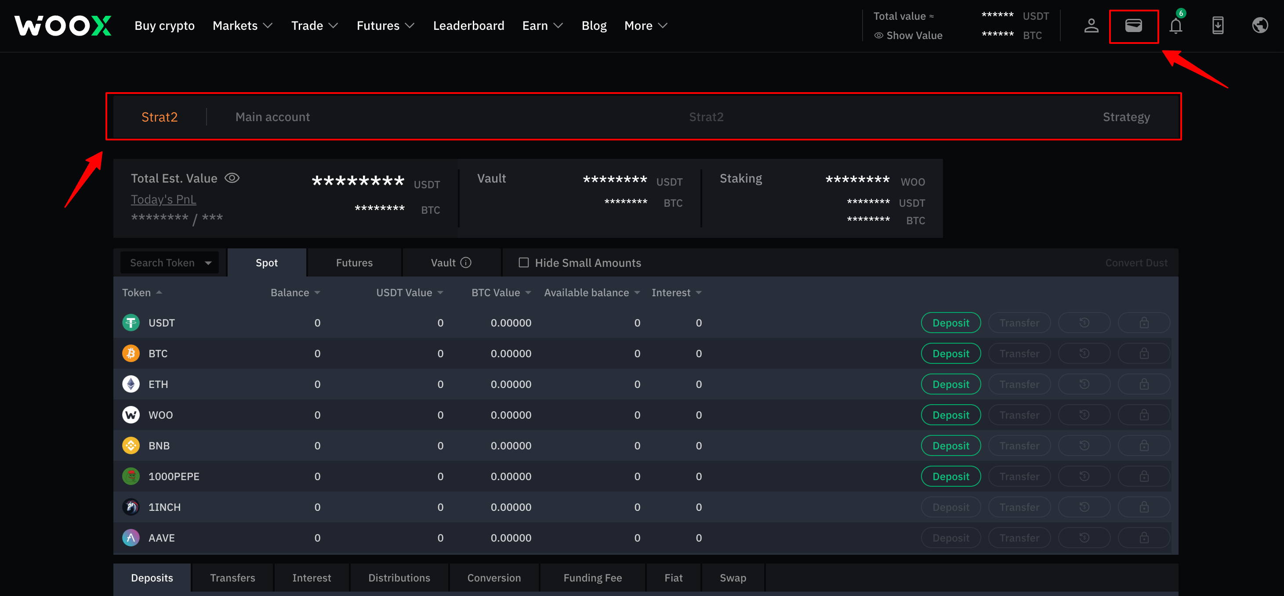The image size is (1284, 596).
Task: Click the 1INCH token icon
Action: (x=131, y=507)
